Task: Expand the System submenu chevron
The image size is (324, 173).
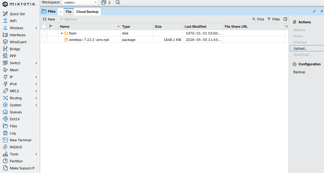Action: [36, 105]
